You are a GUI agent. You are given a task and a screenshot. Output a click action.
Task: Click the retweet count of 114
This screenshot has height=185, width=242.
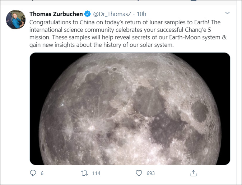pos(96,173)
